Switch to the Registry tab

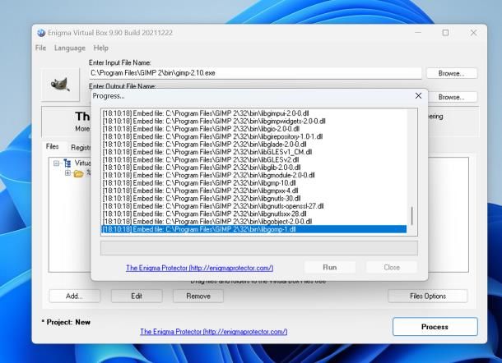click(81, 148)
